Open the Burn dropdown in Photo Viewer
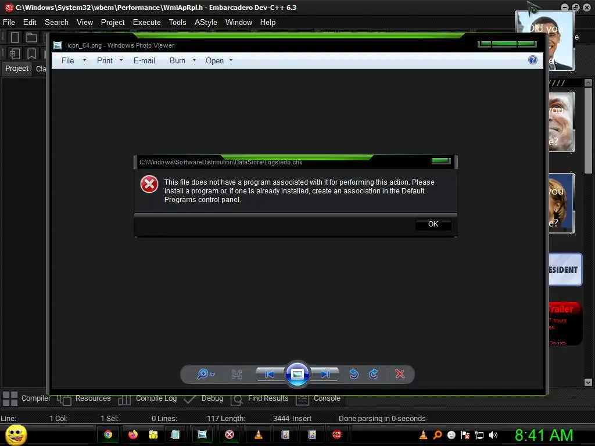 tap(182, 60)
